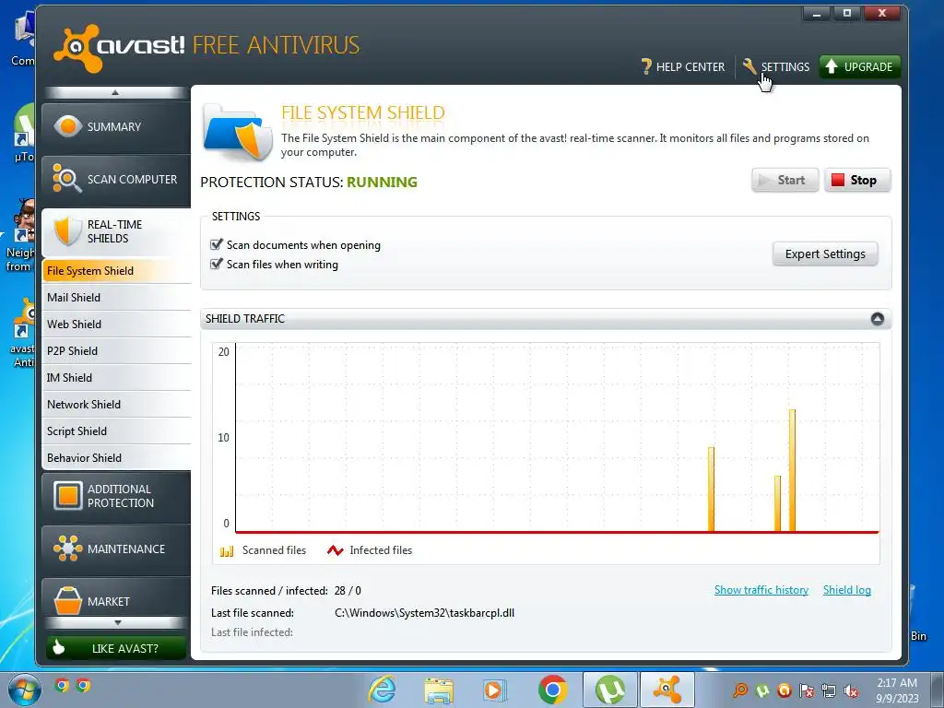The width and height of the screenshot is (944, 708).
Task: Open Windows Explorer folder in taskbar
Action: [x=439, y=690]
